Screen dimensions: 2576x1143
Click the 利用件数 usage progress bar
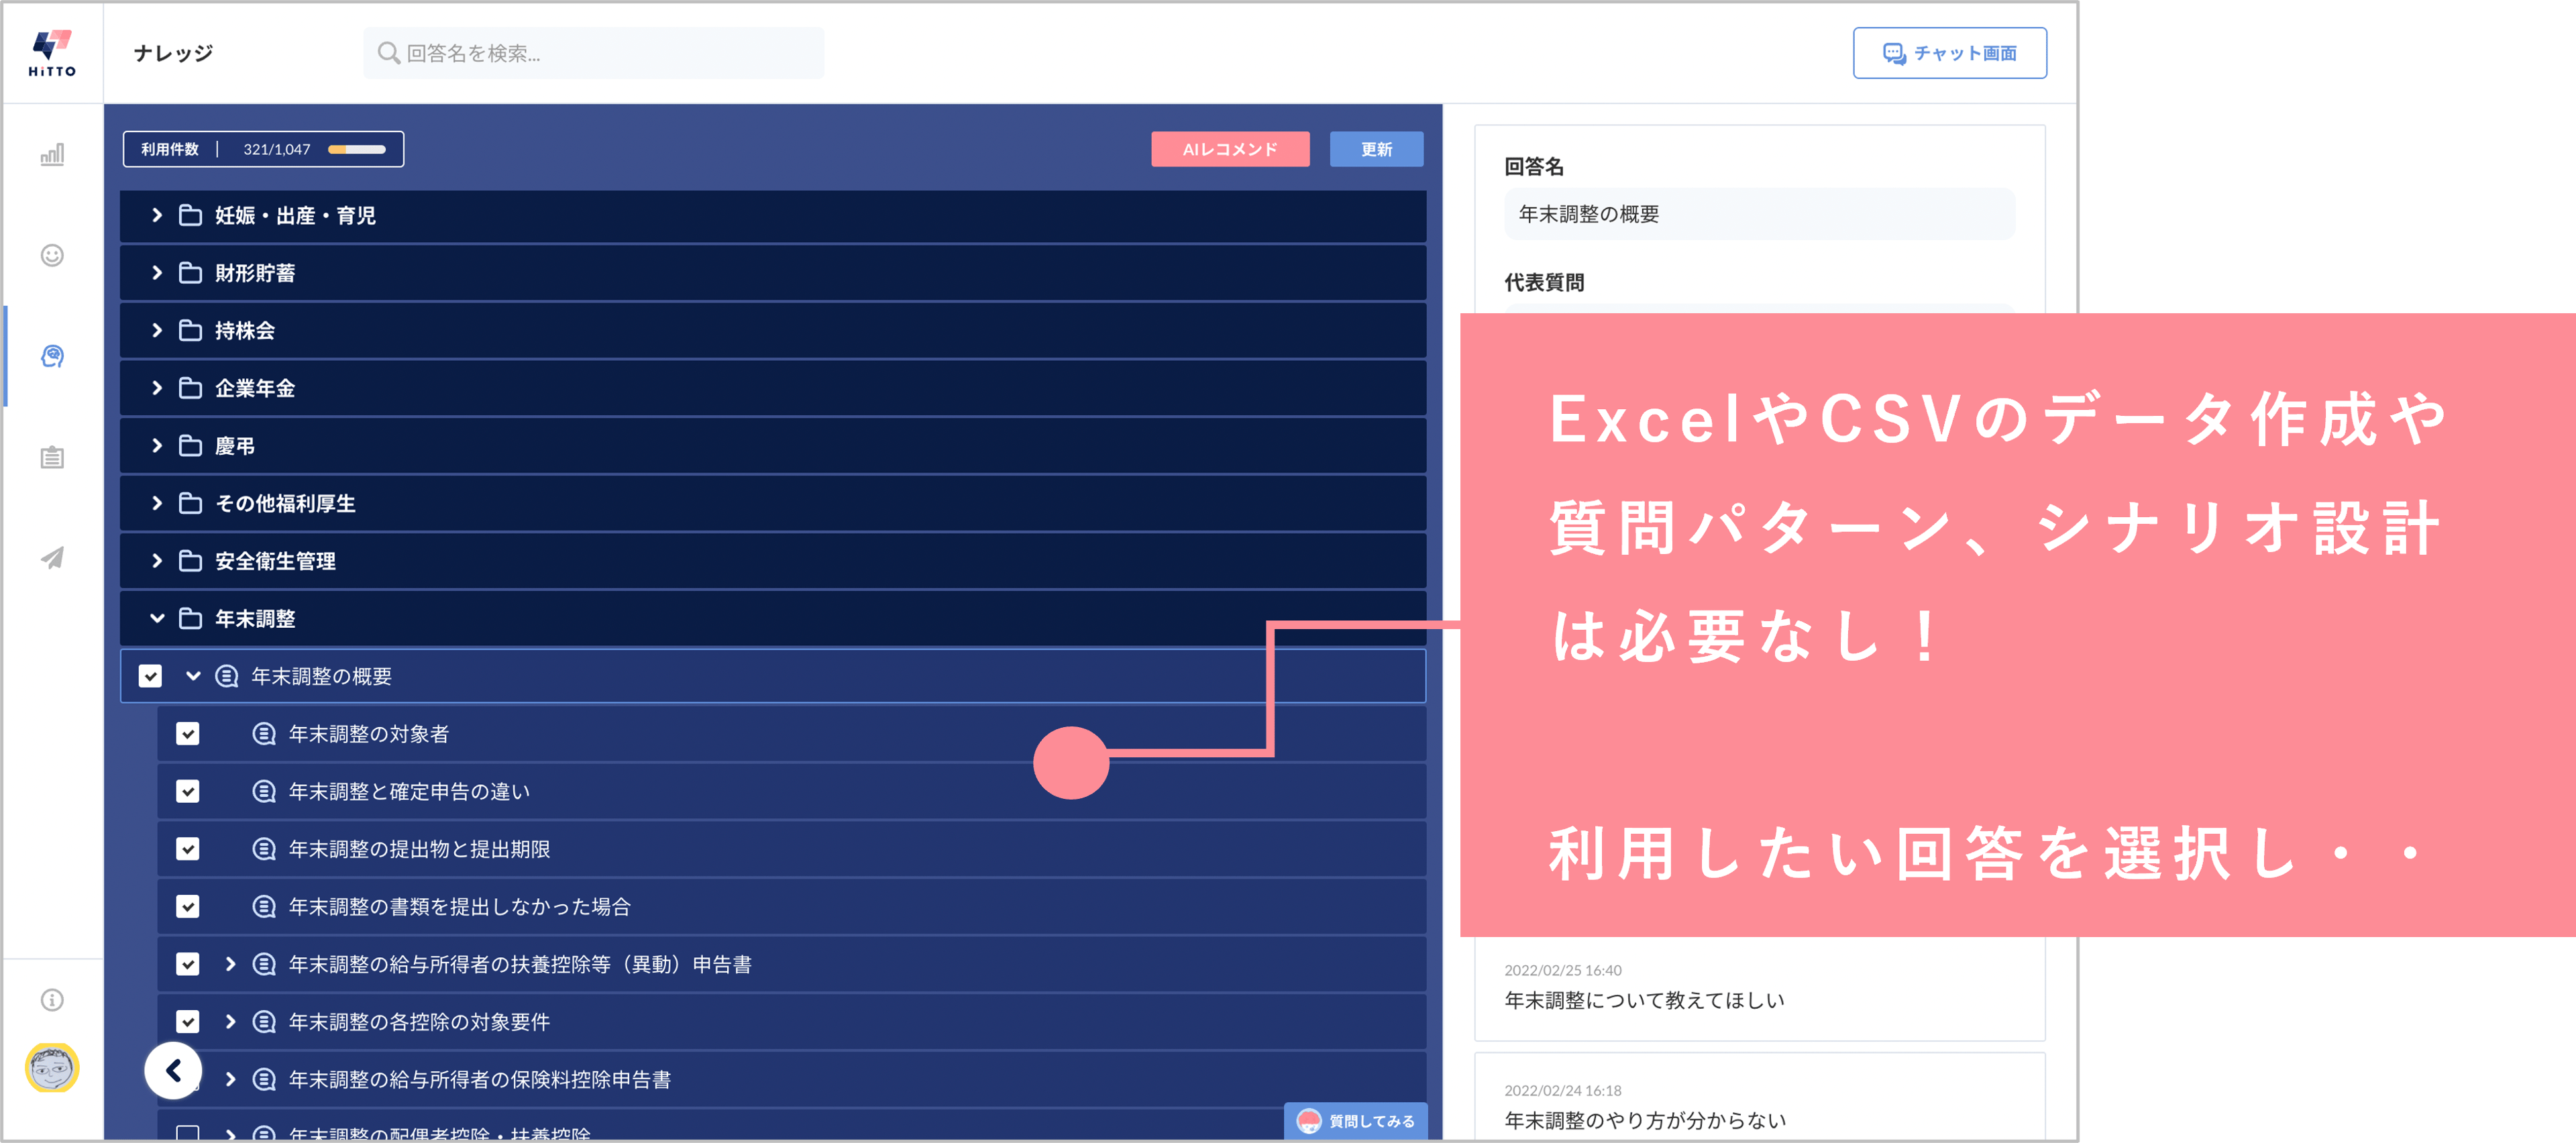coord(357,149)
